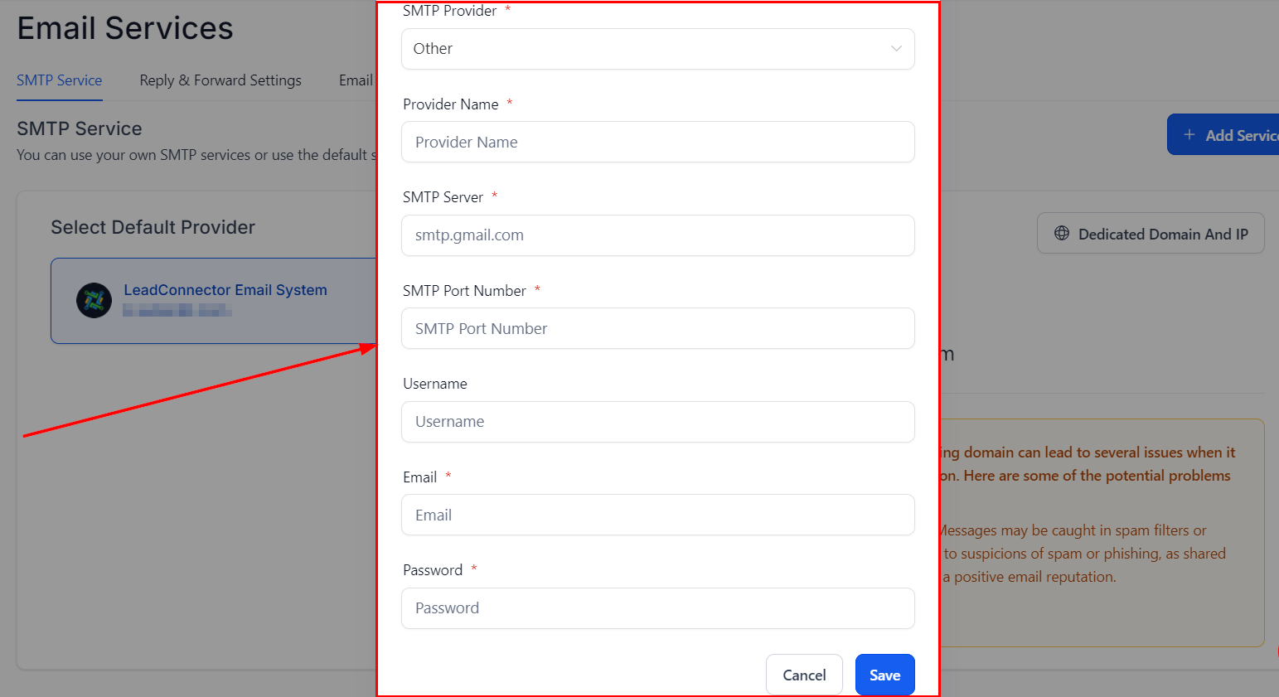Focus the Email input field
Screen dimensions: 1279x697
click(657, 515)
